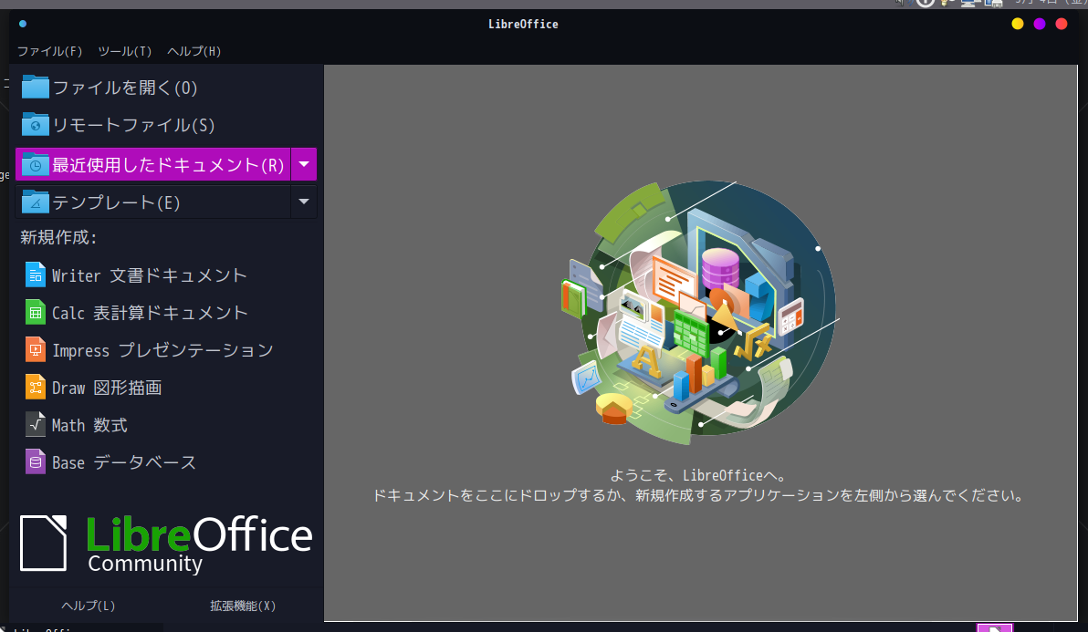Image resolution: width=1088 pixels, height=632 pixels.
Task: Click the yellow minimize window button
Action: (1017, 24)
